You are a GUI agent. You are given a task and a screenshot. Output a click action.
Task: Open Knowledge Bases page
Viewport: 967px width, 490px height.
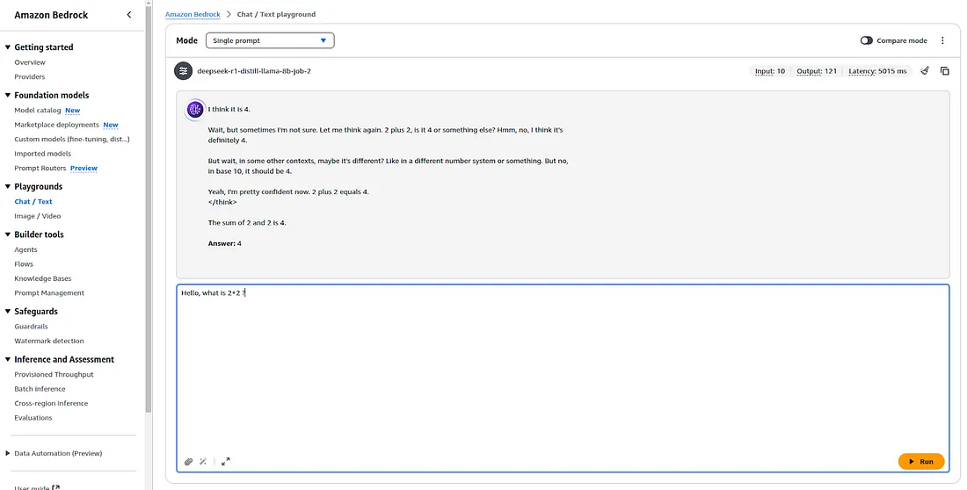42,278
